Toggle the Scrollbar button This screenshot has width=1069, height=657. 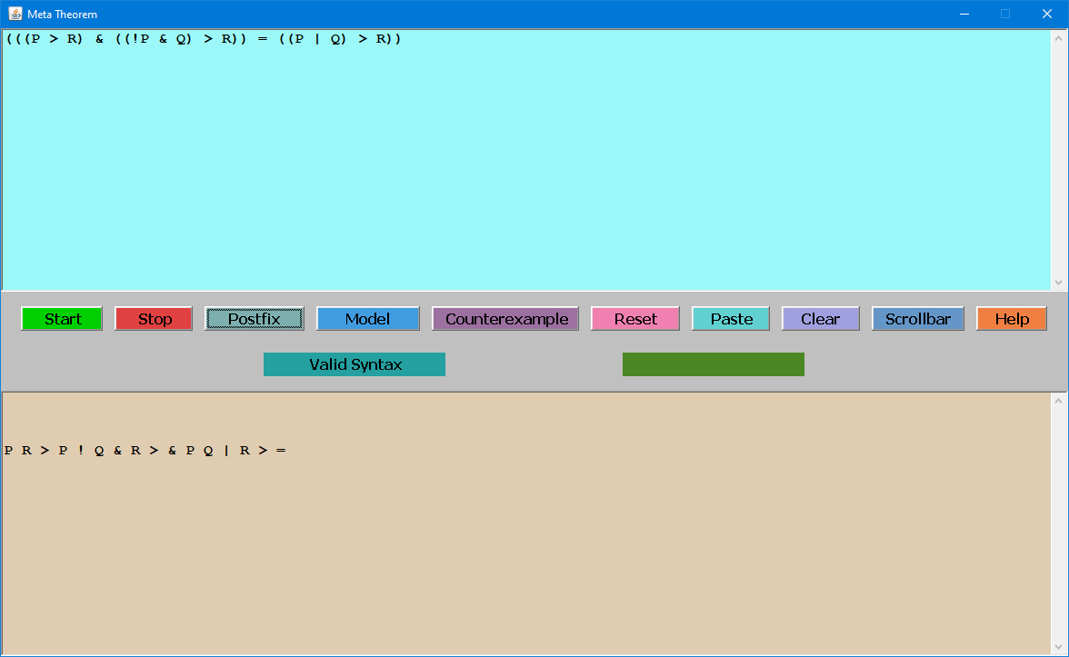coord(917,319)
